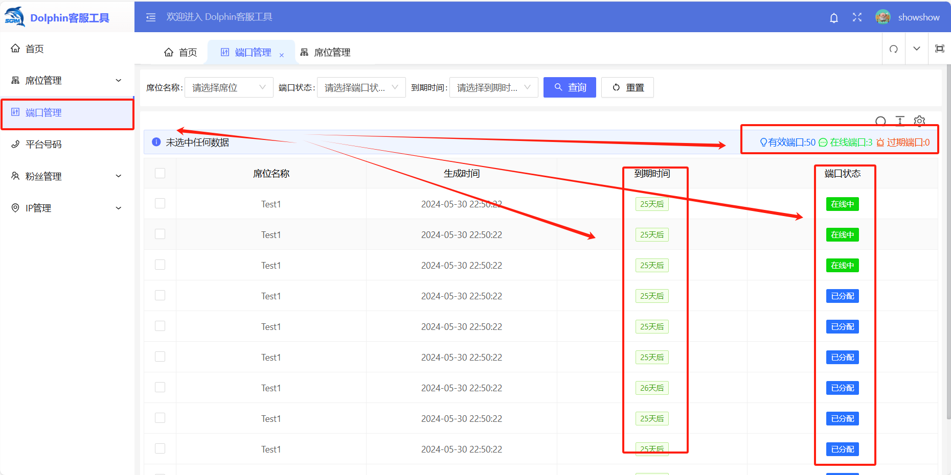Open the table column settings gear
This screenshot has height=475, width=951.
pos(919,121)
